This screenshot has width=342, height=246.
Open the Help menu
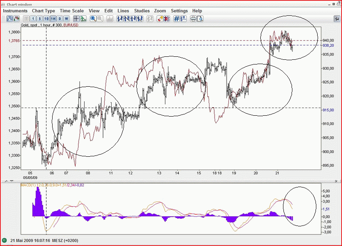[x=197, y=11]
